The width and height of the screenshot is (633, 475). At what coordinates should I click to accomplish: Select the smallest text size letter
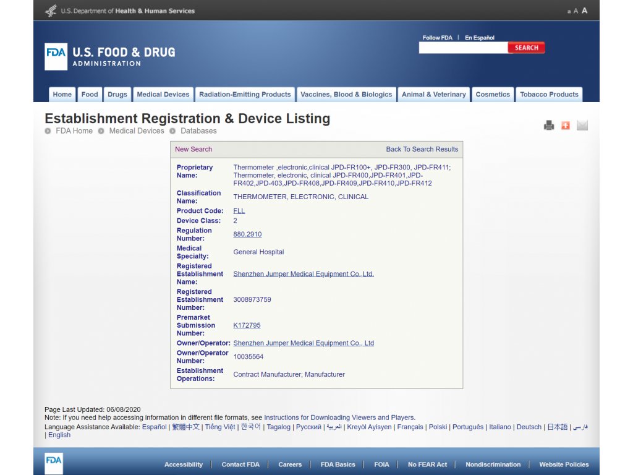[569, 12]
